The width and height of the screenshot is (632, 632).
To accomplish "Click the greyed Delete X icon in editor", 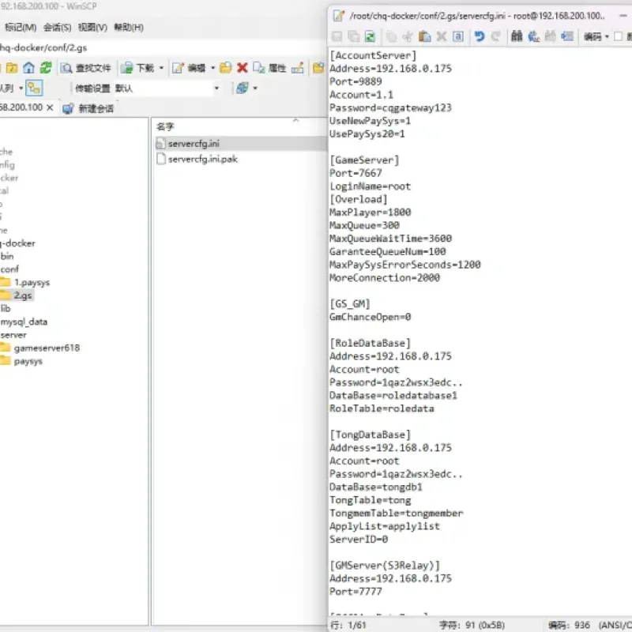I will pyautogui.click(x=442, y=36).
